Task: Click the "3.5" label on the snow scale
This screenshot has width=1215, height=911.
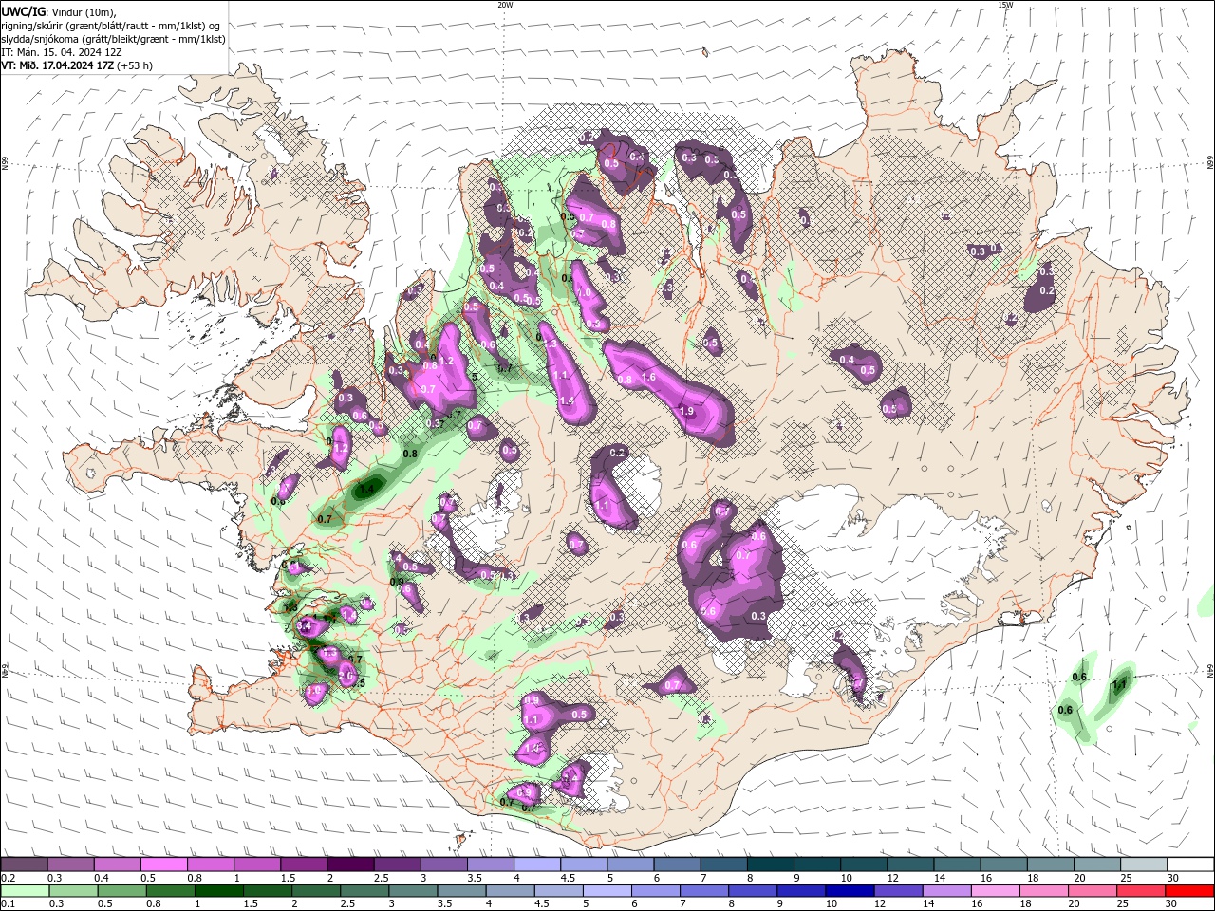Action: pyautogui.click(x=474, y=878)
